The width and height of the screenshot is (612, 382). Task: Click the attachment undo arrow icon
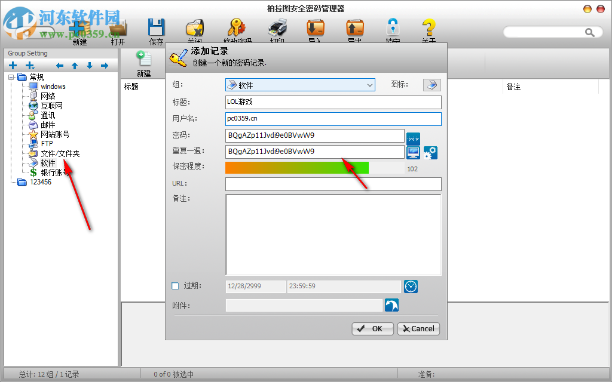(392, 305)
